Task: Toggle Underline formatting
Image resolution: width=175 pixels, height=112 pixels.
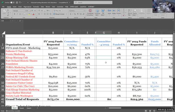Action: (20, 14)
